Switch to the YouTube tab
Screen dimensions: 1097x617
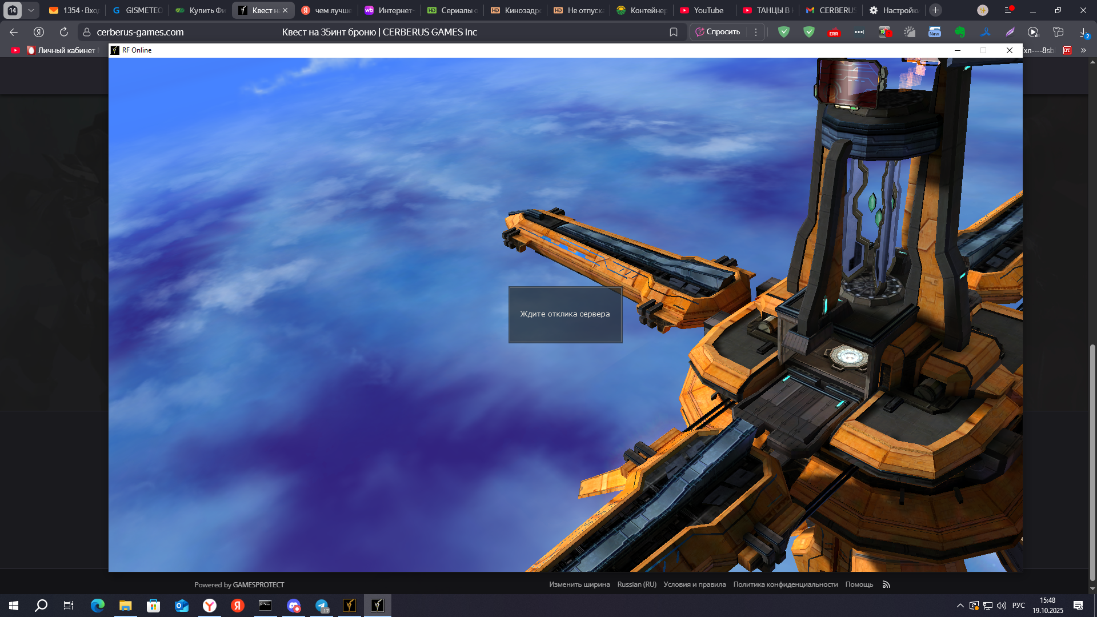702,10
